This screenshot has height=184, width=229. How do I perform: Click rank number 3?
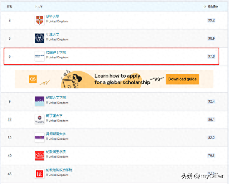point(10,38)
